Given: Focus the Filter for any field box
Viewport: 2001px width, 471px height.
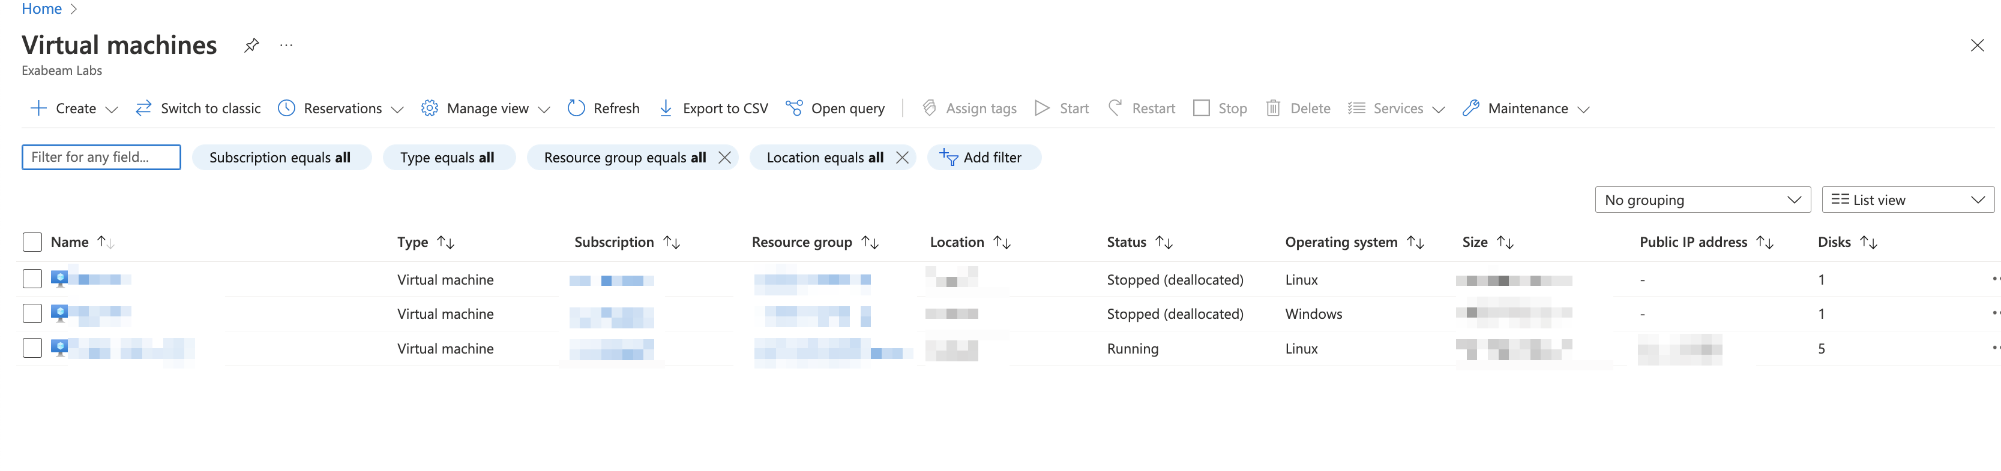Looking at the screenshot, I should point(101,158).
